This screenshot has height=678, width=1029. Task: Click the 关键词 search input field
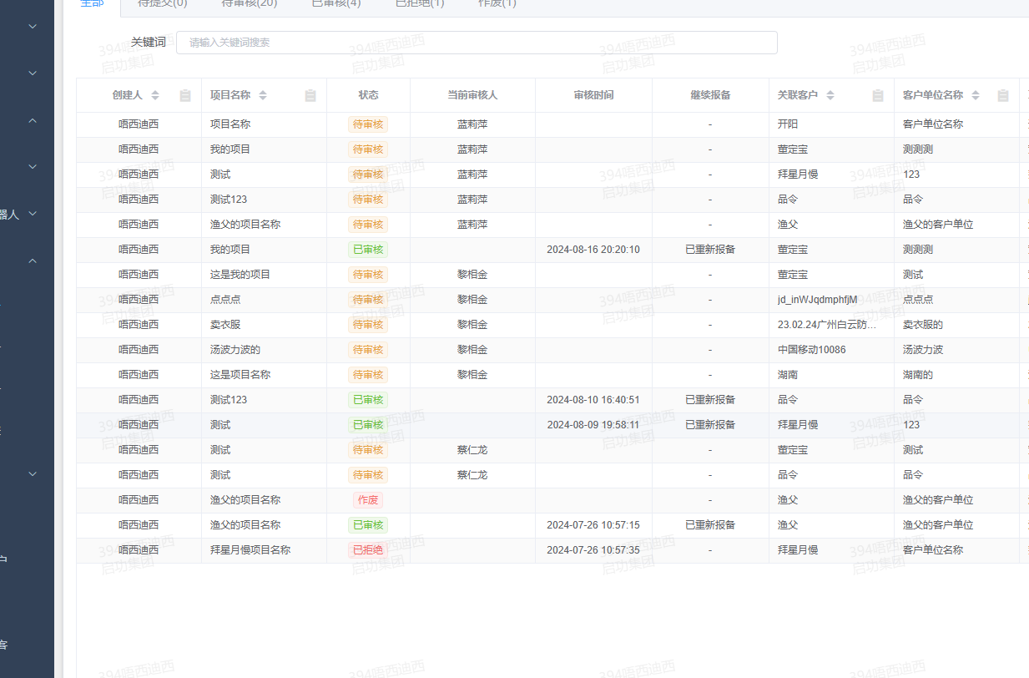(x=476, y=43)
